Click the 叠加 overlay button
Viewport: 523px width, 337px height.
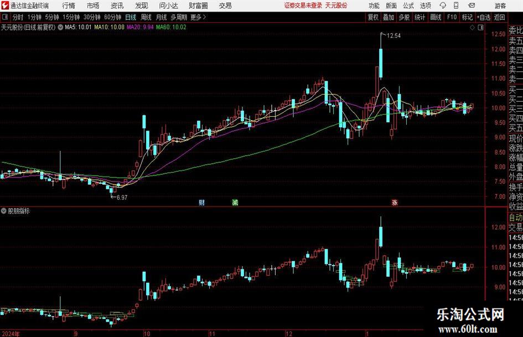[x=389, y=17]
